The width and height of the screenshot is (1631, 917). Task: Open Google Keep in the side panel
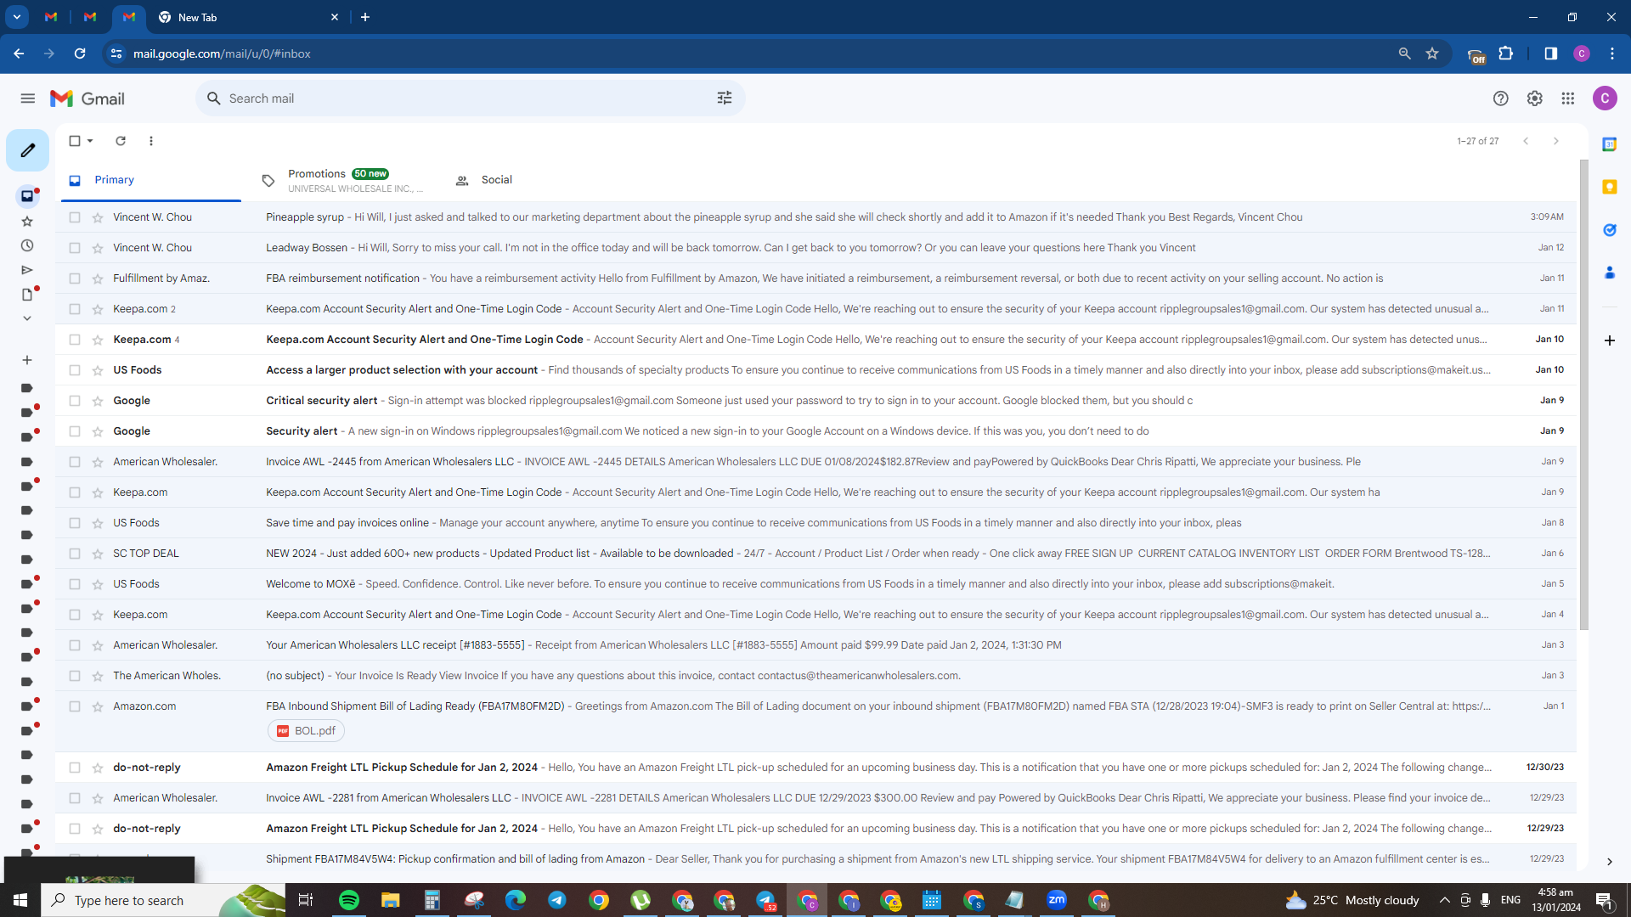click(1609, 187)
